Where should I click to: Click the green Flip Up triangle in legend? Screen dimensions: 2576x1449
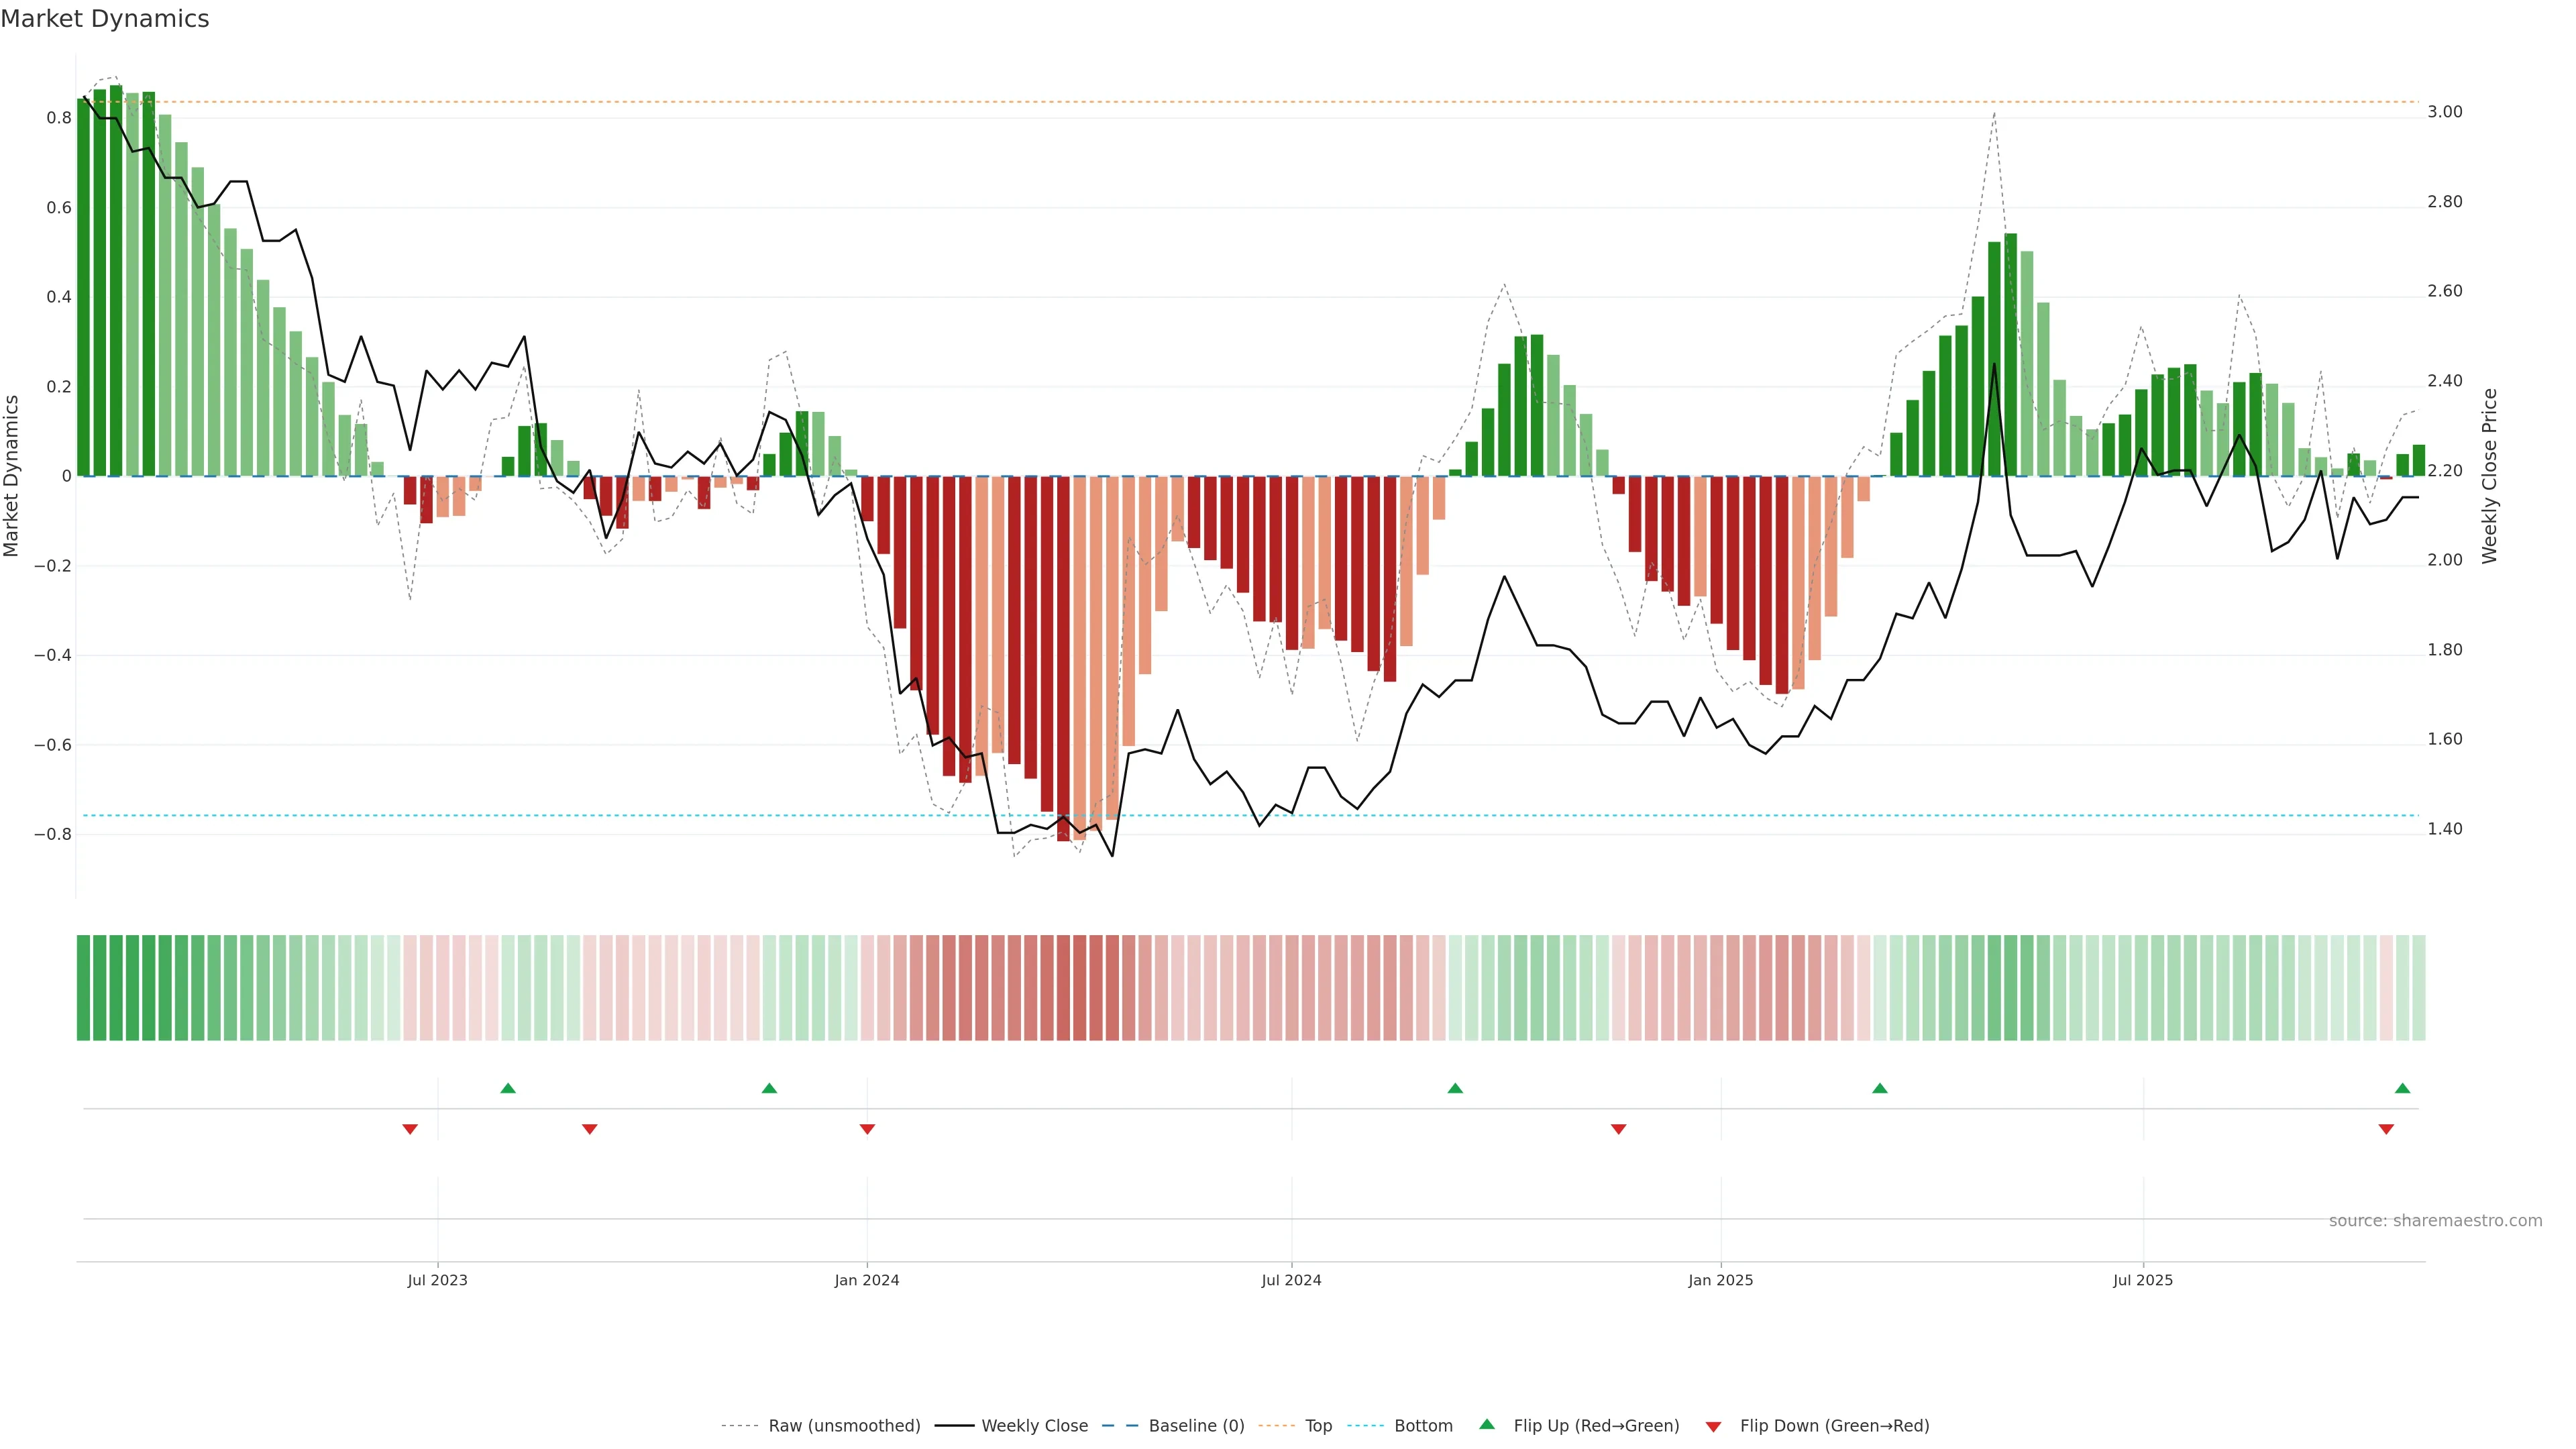coord(1487,1424)
